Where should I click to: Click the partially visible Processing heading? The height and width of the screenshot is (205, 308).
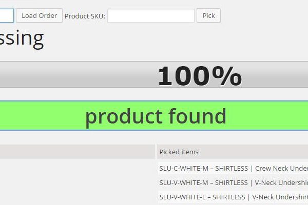pos(22,38)
